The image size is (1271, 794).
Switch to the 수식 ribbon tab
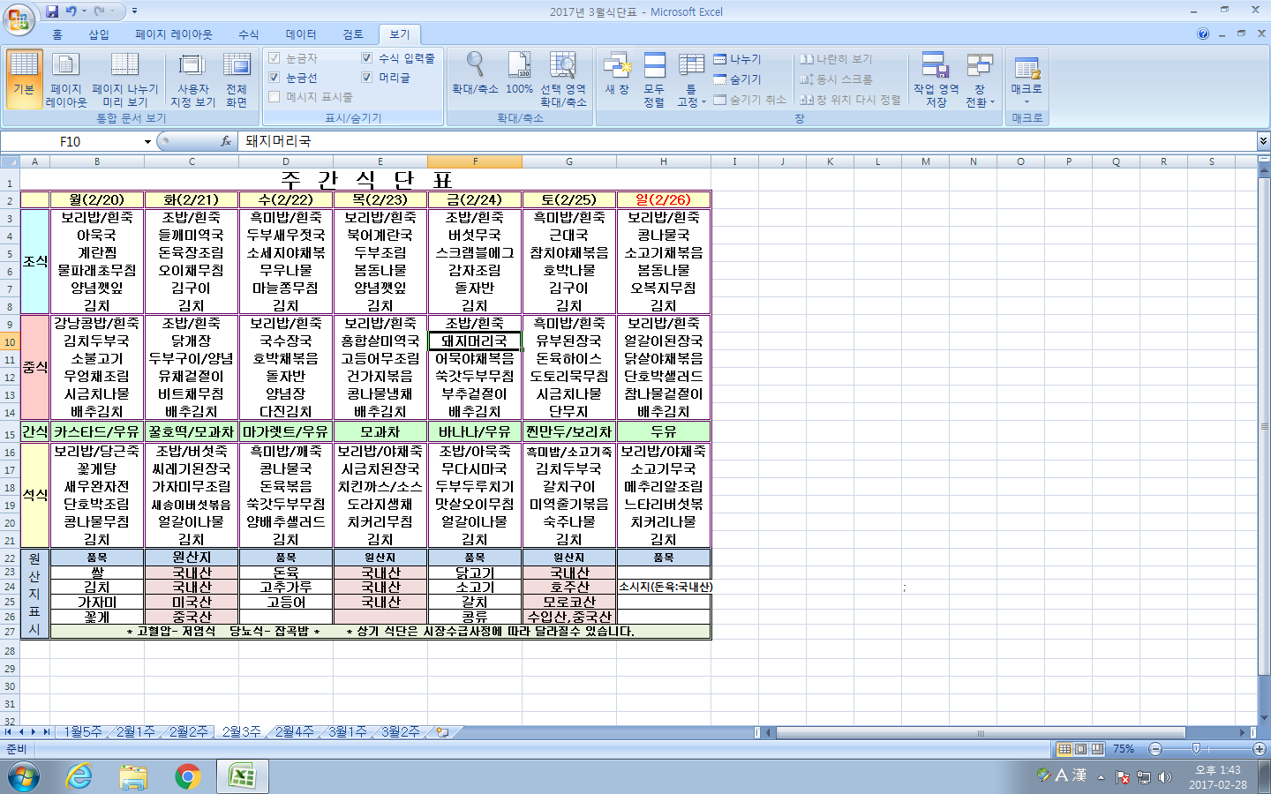pyautogui.click(x=249, y=34)
